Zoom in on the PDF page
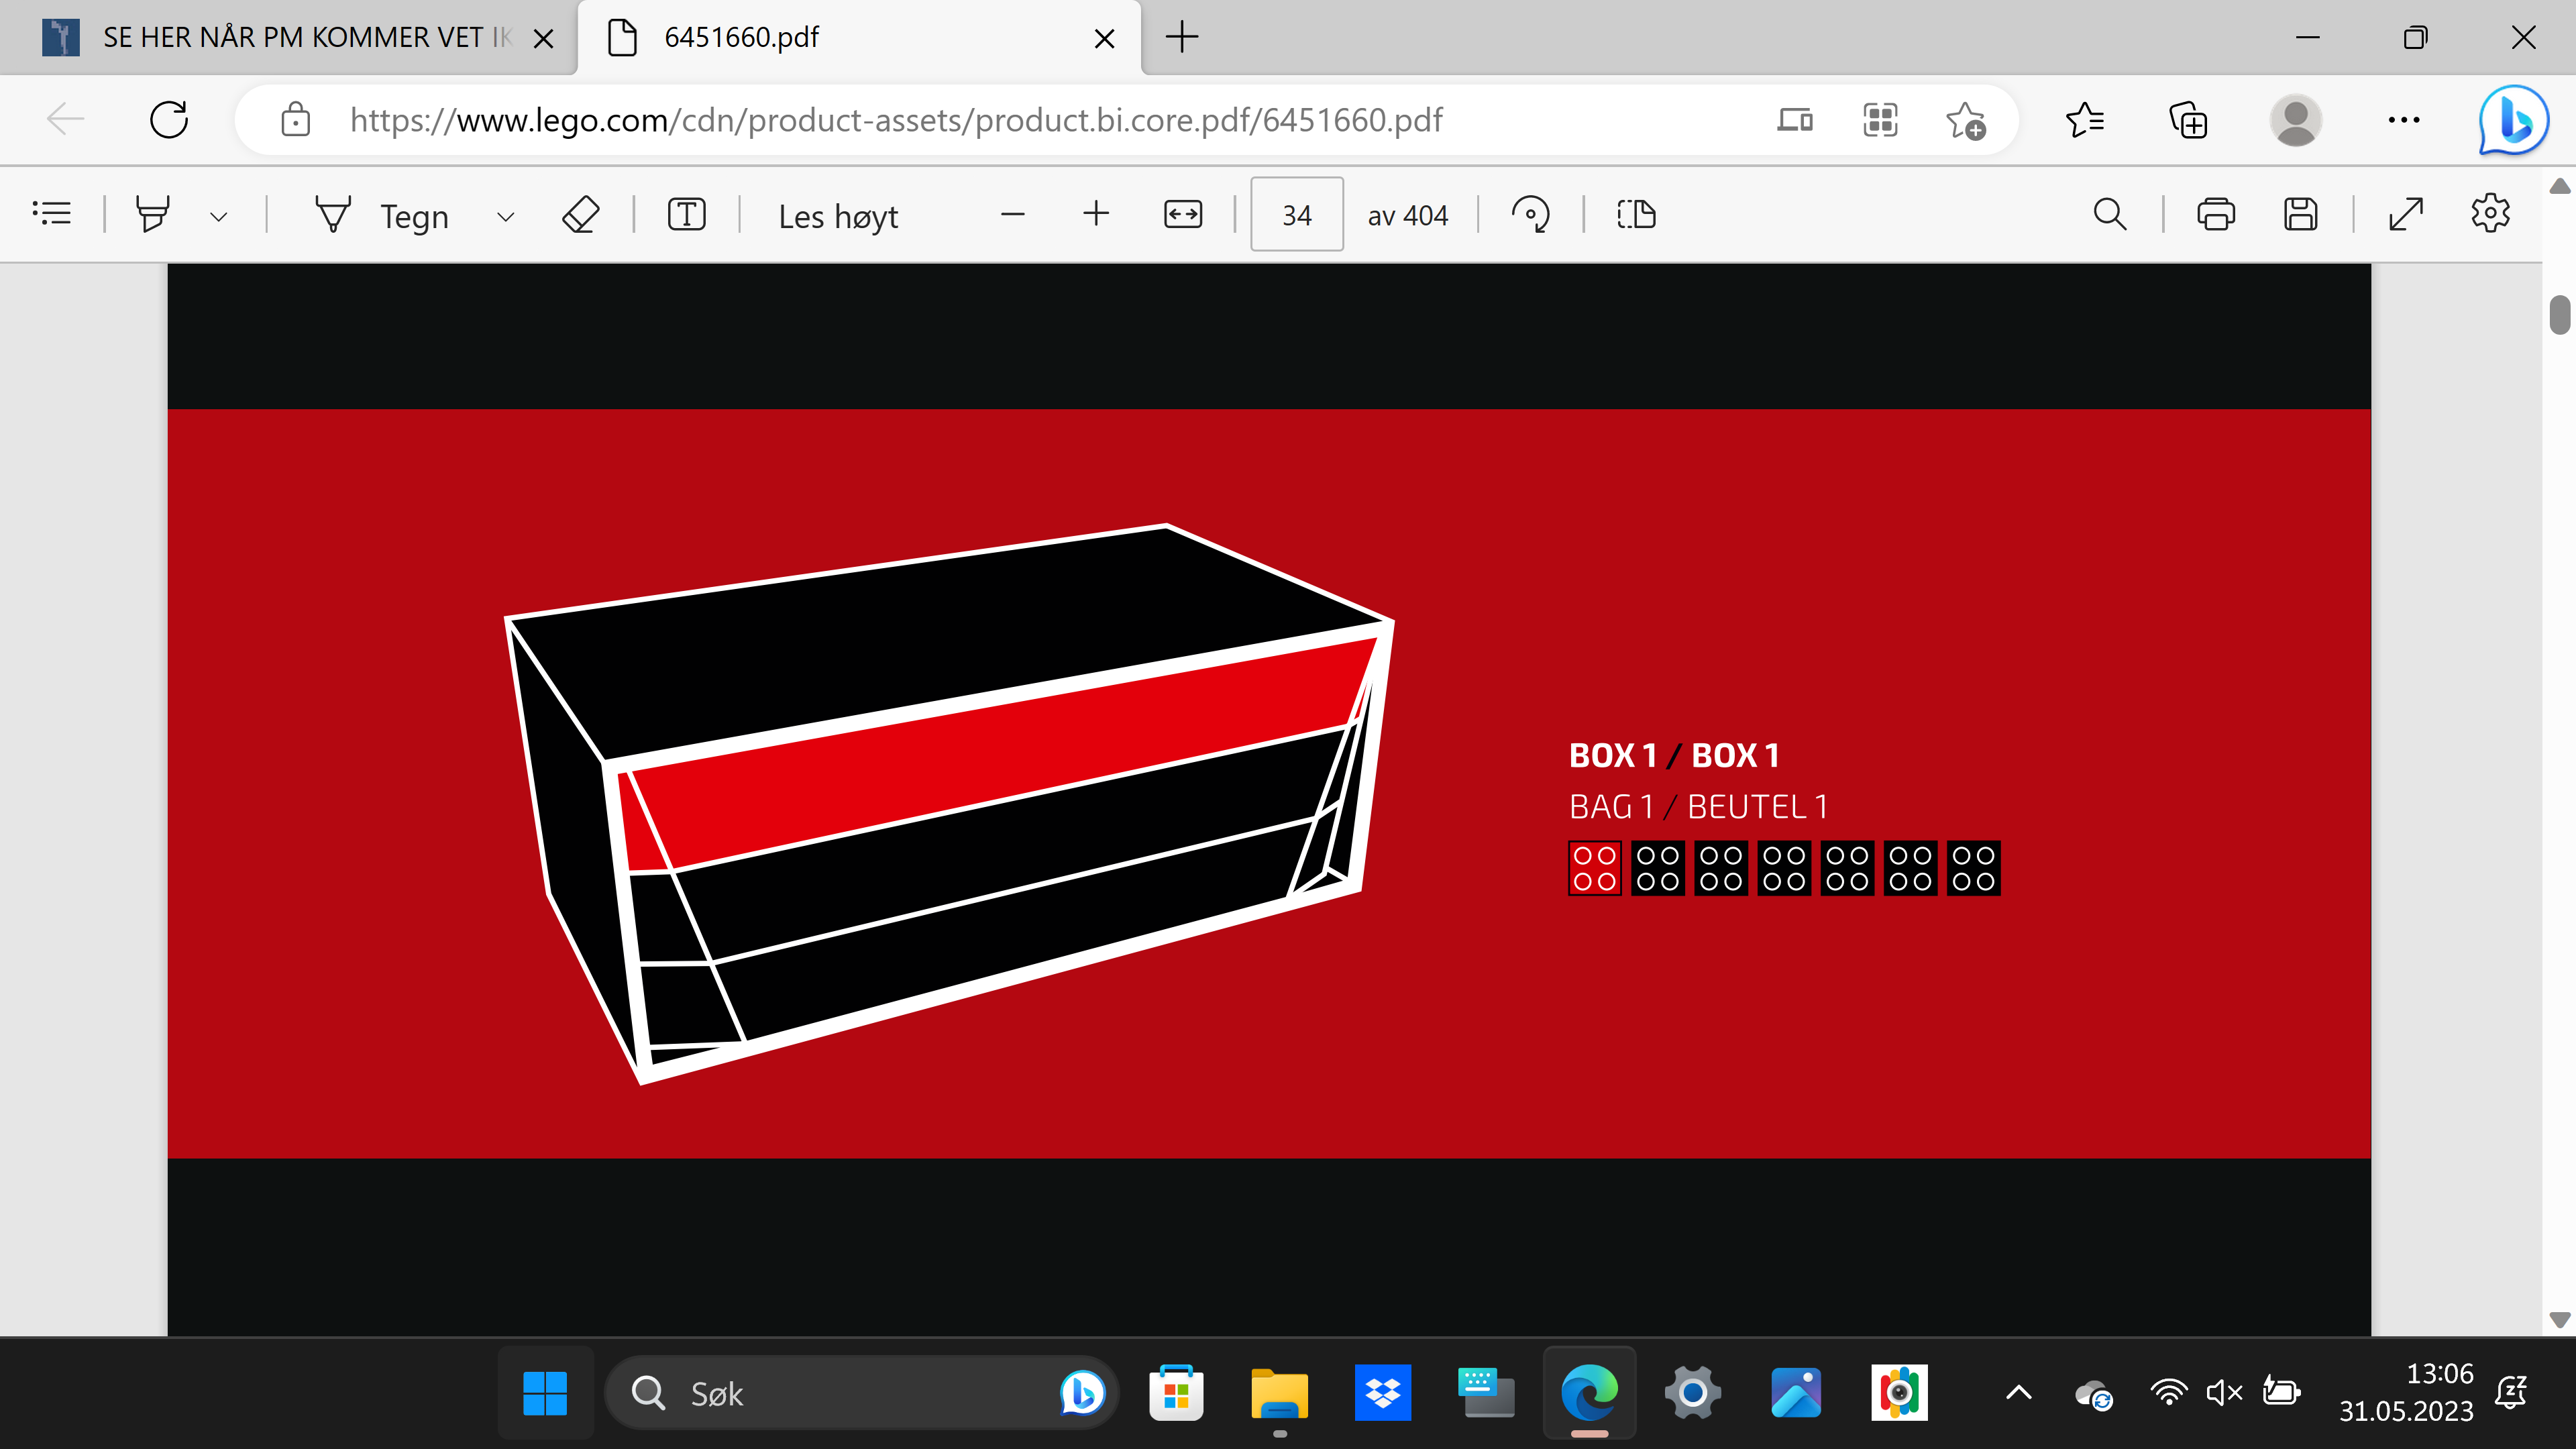This screenshot has height=1449, width=2576. coord(1097,214)
